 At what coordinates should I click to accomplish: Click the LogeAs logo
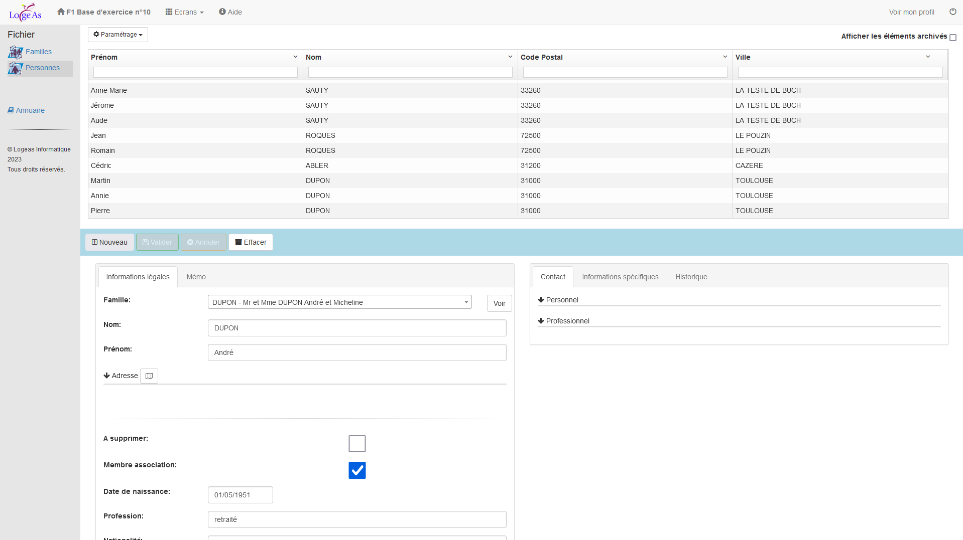pos(25,12)
